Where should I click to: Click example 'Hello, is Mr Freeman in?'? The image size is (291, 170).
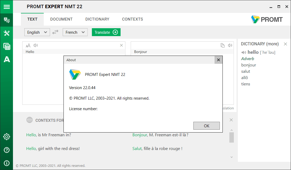click(x=49, y=135)
